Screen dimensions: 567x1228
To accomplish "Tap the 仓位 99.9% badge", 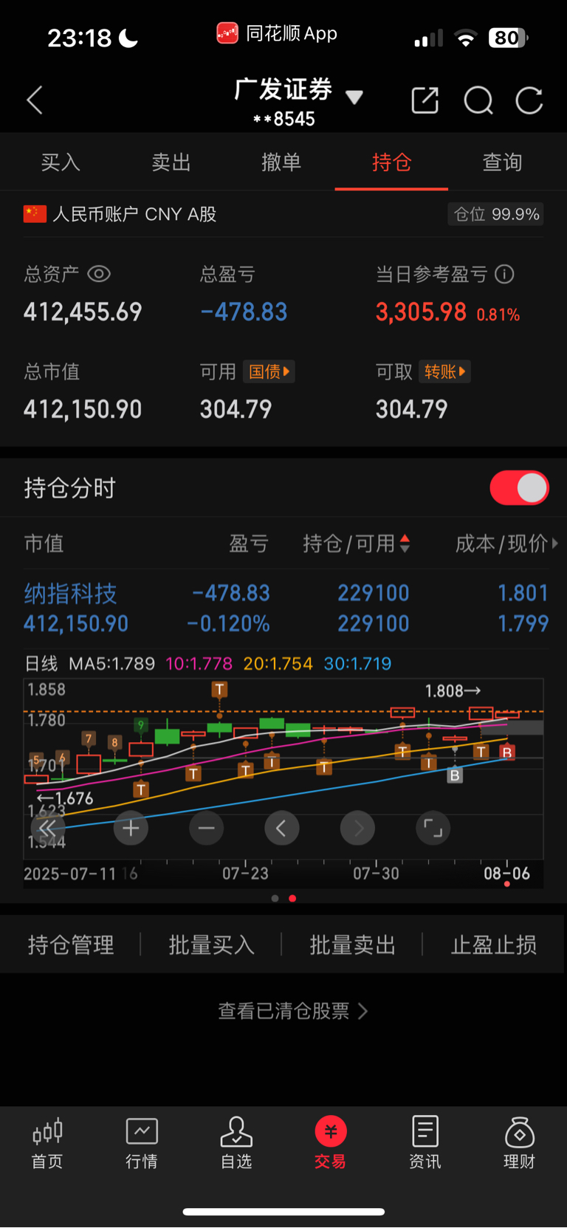I will click(495, 214).
